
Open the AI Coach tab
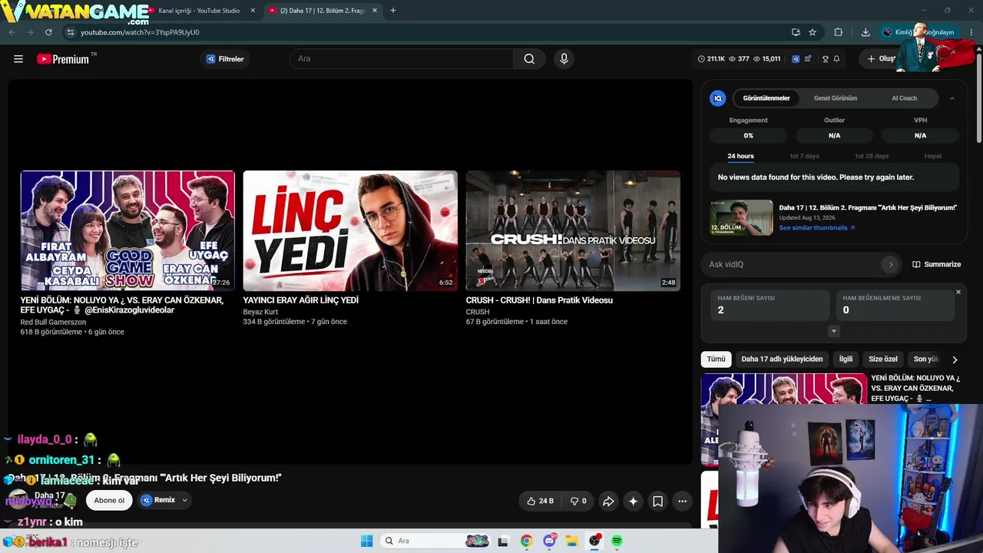point(904,98)
